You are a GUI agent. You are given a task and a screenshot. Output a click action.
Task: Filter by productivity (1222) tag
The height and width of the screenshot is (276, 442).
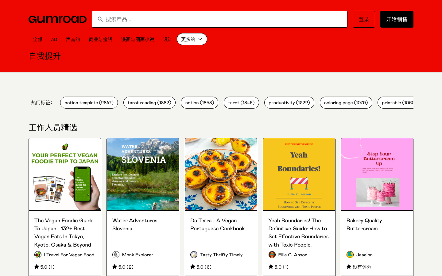(x=289, y=102)
